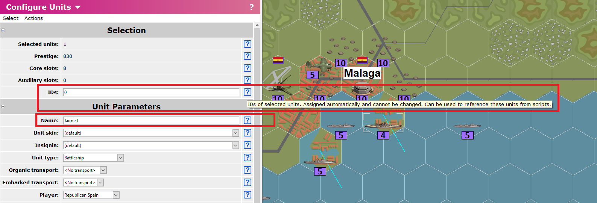Open the Select menu
This screenshot has height=203, width=597.
click(11, 18)
